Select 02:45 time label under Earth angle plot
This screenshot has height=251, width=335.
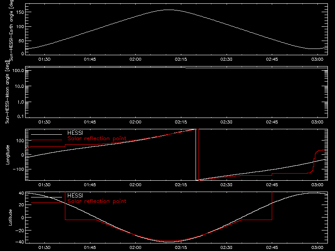[272, 59]
